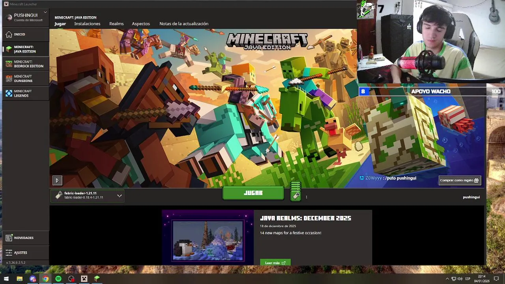Open the Windows Start menu

tap(6, 279)
